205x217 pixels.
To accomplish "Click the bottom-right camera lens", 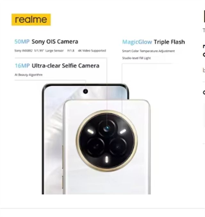I will pos(118,147).
